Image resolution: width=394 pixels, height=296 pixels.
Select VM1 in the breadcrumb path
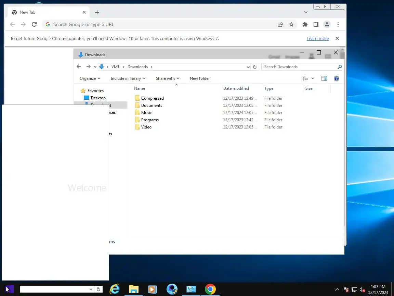click(x=115, y=67)
